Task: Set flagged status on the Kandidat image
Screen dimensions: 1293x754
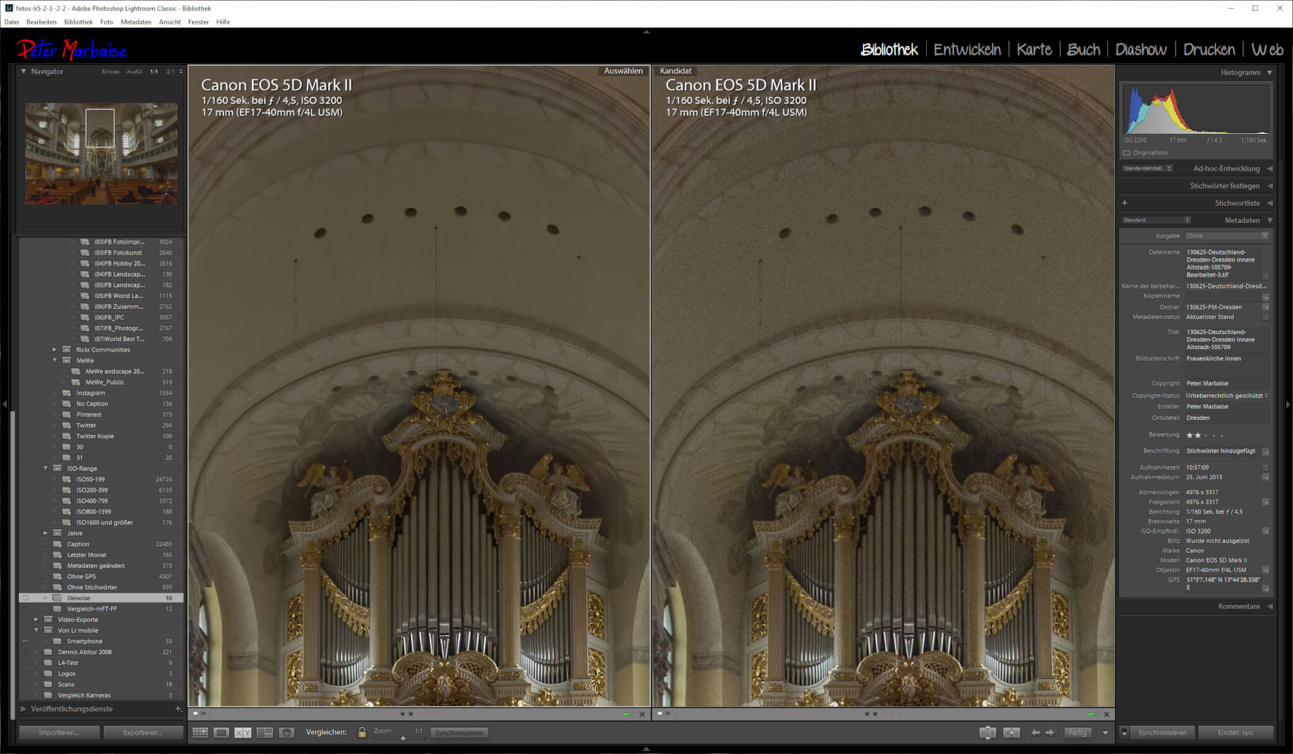Action: (660, 714)
